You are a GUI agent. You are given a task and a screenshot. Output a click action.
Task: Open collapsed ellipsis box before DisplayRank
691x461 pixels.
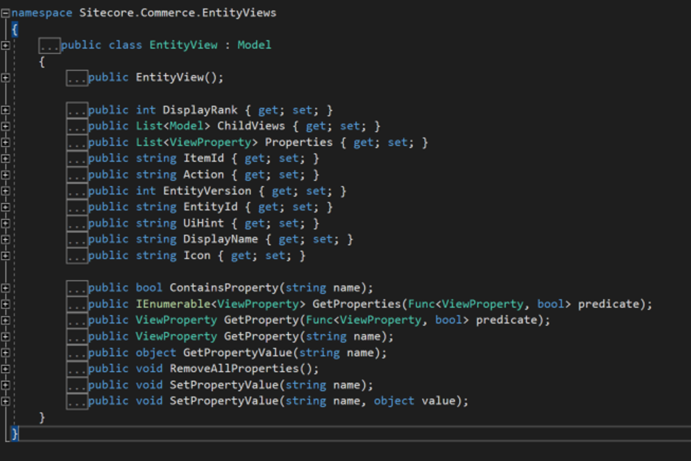[77, 110]
